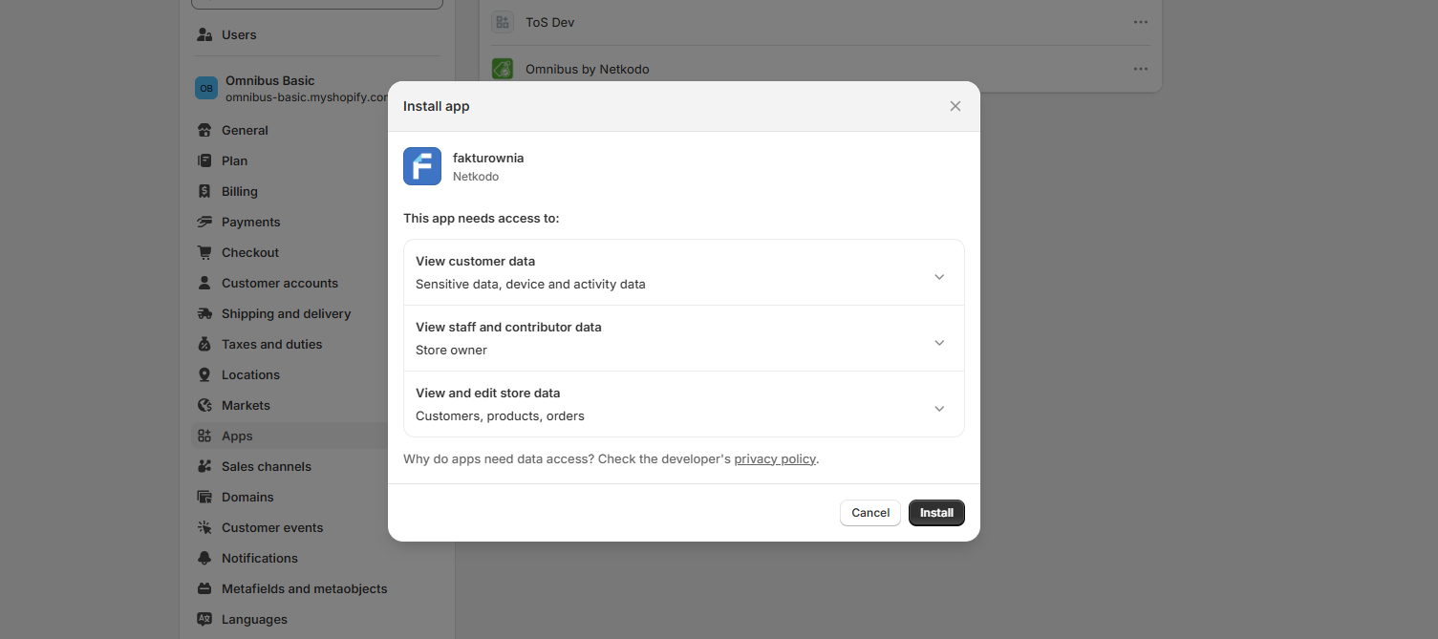Click the Markets globe icon

(204, 405)
